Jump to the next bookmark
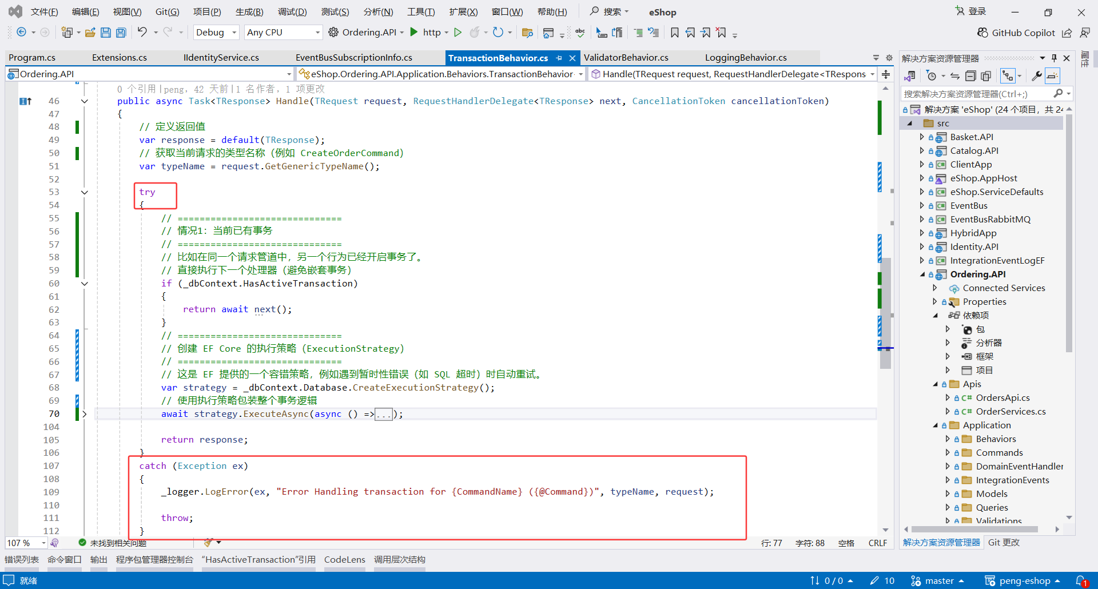1098x589 pixels. [706, 33]
